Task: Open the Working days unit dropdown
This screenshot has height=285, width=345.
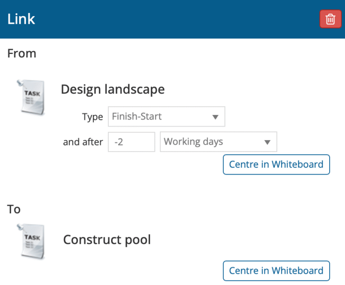Action: click(x=212, y=142)
